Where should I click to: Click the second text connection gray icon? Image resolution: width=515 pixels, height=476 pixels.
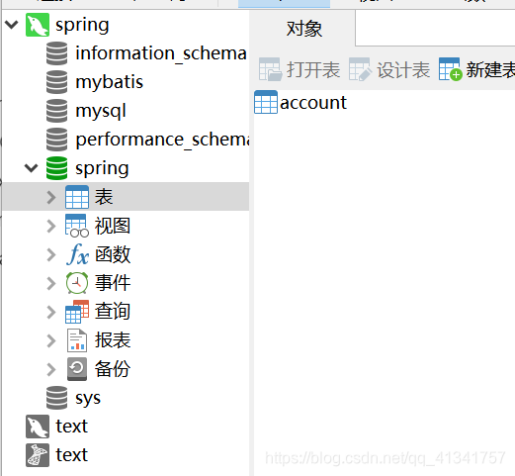38,455
